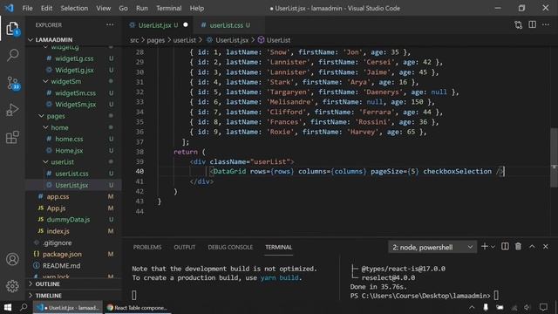This screenshot has height=314, width=558.
Task: Switch to React Table Chrome taskbar window
Action: (x=138, y=308)
